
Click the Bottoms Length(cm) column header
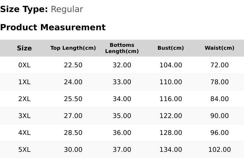(122, 48)
